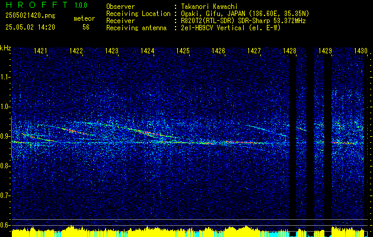The image size is (373, 237).
Task: Click the 0.8 frequency axis label
Action: click(5, 166)
